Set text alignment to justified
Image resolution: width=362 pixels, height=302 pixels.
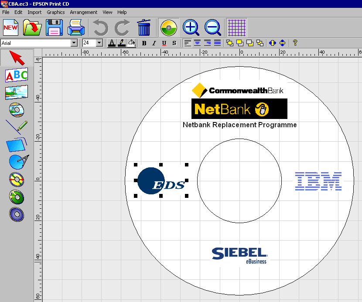click(217, 43)
